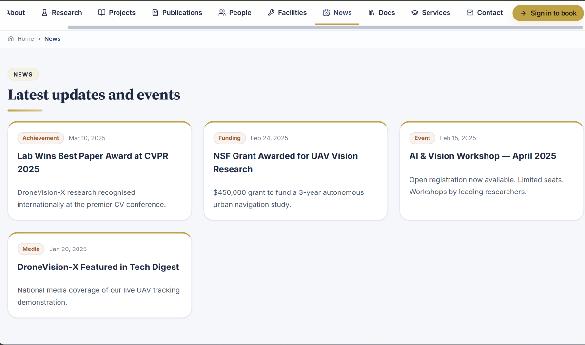Open the Facilities nav label
585x345 pixels.
292,13
